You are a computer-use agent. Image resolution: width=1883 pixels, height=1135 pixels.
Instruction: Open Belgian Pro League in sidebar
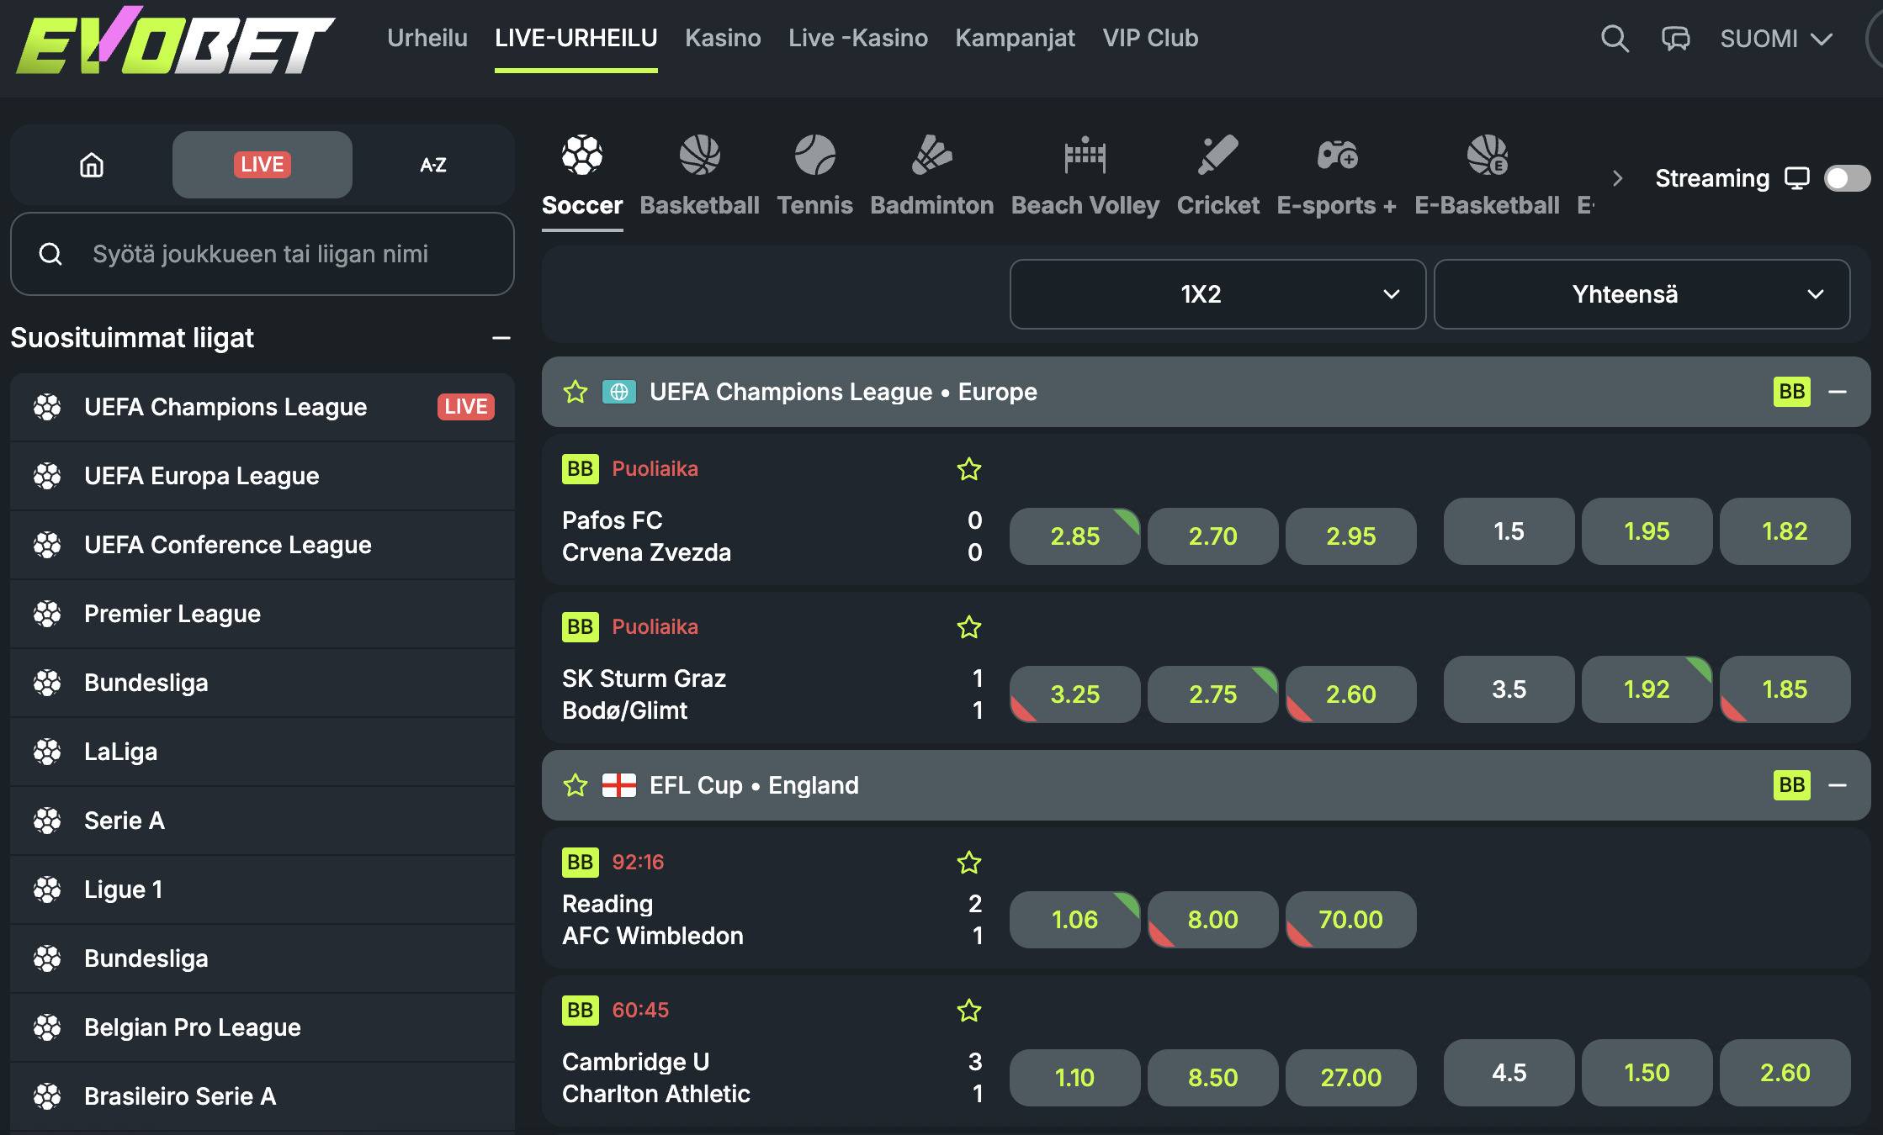[263, 1027]
